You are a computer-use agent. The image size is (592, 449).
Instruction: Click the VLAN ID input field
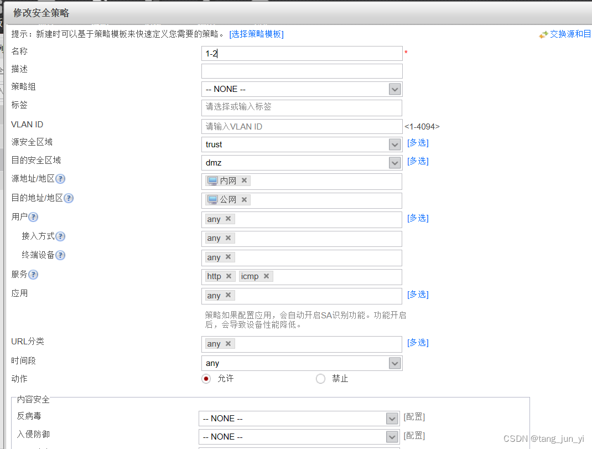[x=302, y=127]
